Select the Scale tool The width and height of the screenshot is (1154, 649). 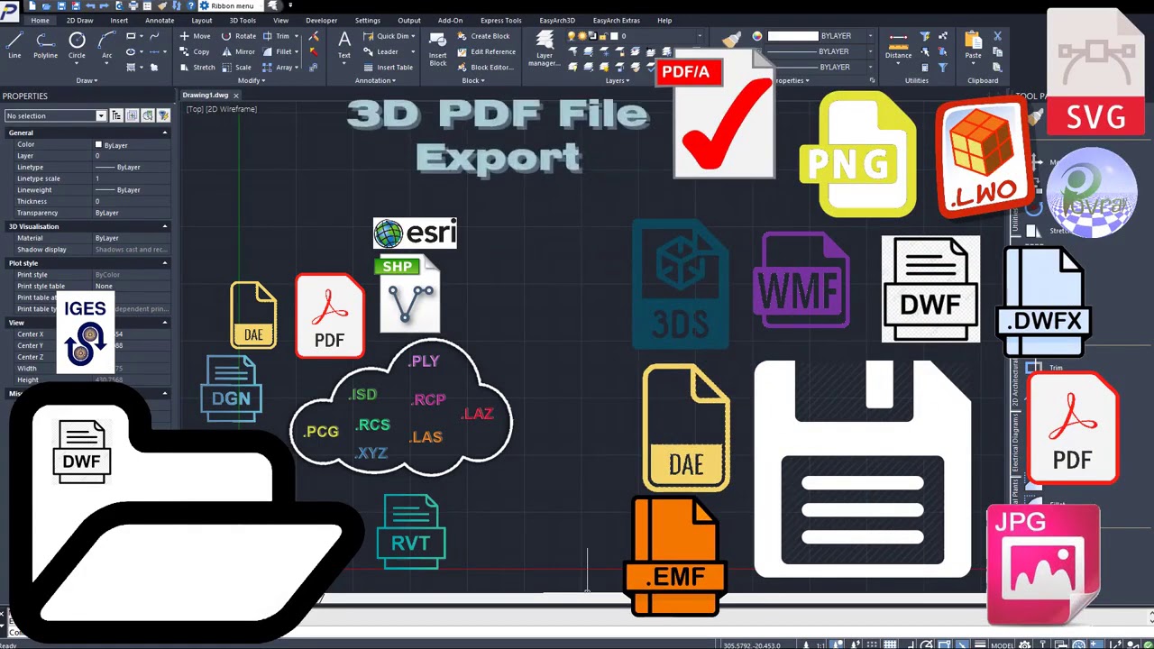point(237,67)
